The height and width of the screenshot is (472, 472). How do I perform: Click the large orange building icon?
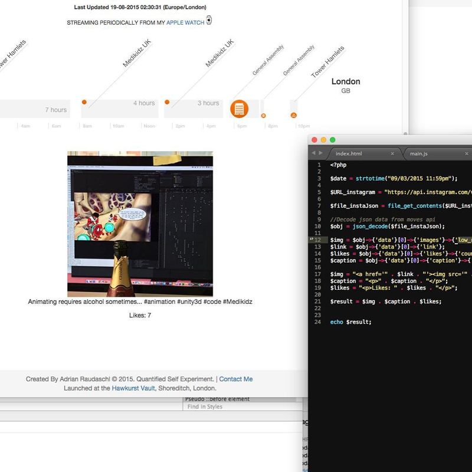(239, 109)
